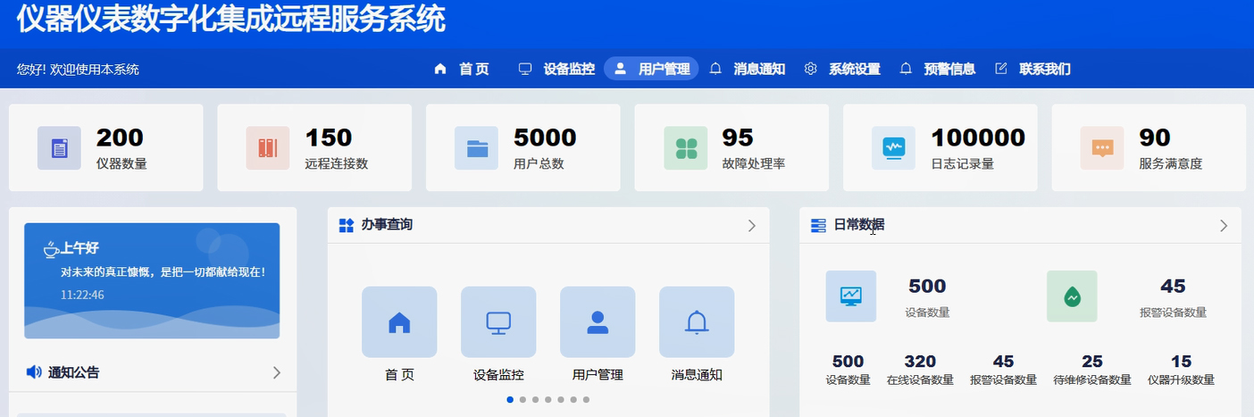This screenshot has width=1254, height=417.
Task: Click the 您好! 欢迎使用本系统 greeting text
Action: coord(78,69)
